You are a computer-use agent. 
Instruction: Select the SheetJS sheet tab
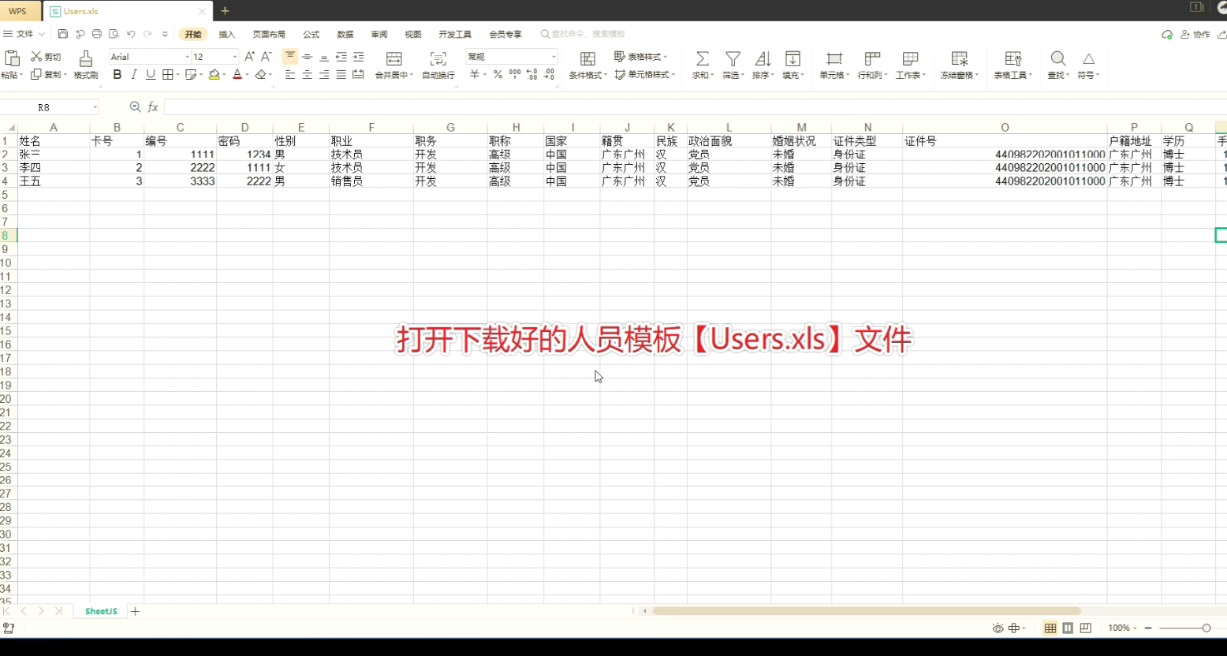click(x=101, y=612)
